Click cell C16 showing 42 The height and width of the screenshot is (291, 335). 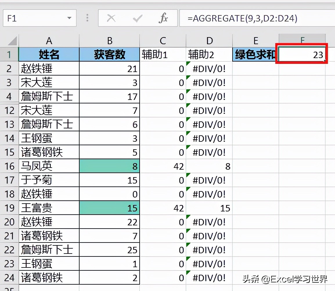[x=163, y=166]
